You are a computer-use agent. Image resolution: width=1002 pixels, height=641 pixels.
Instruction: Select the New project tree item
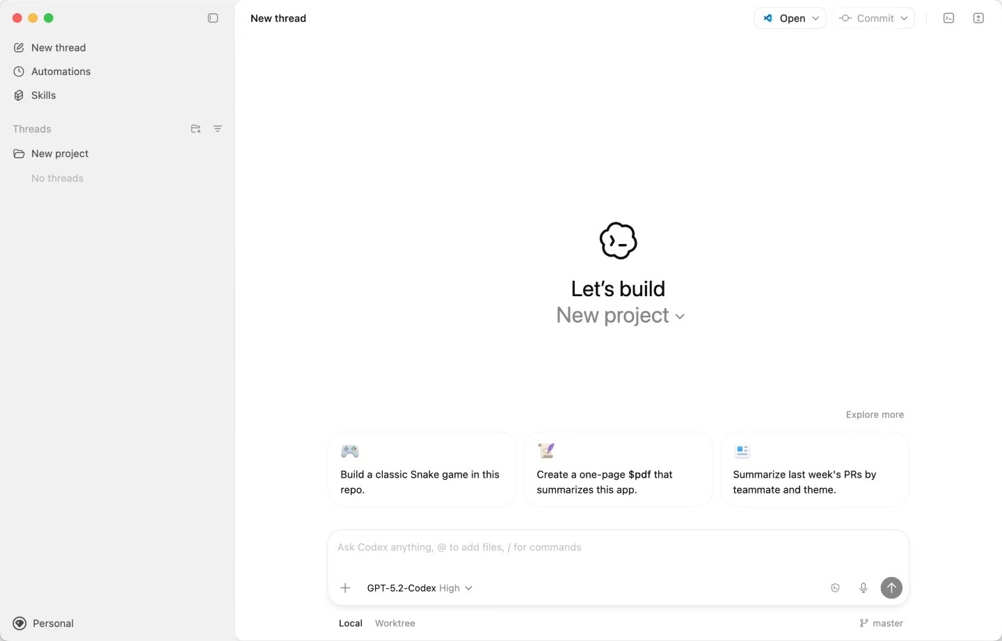point(117,154)
